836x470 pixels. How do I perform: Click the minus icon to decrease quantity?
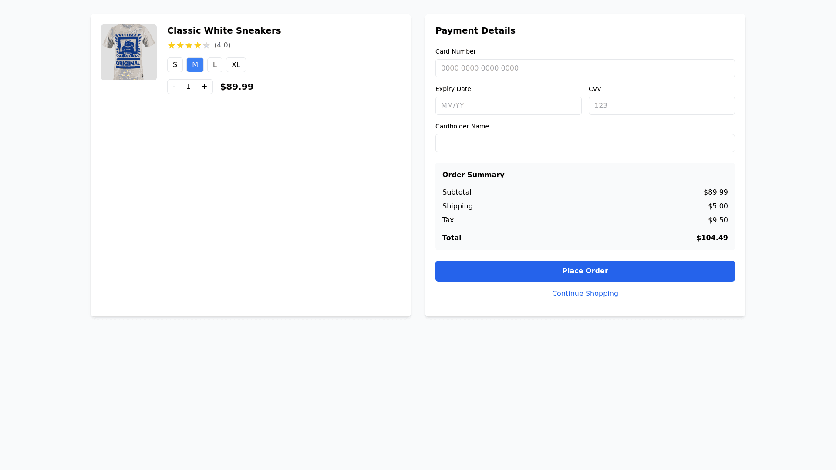(x=174, y=87)
